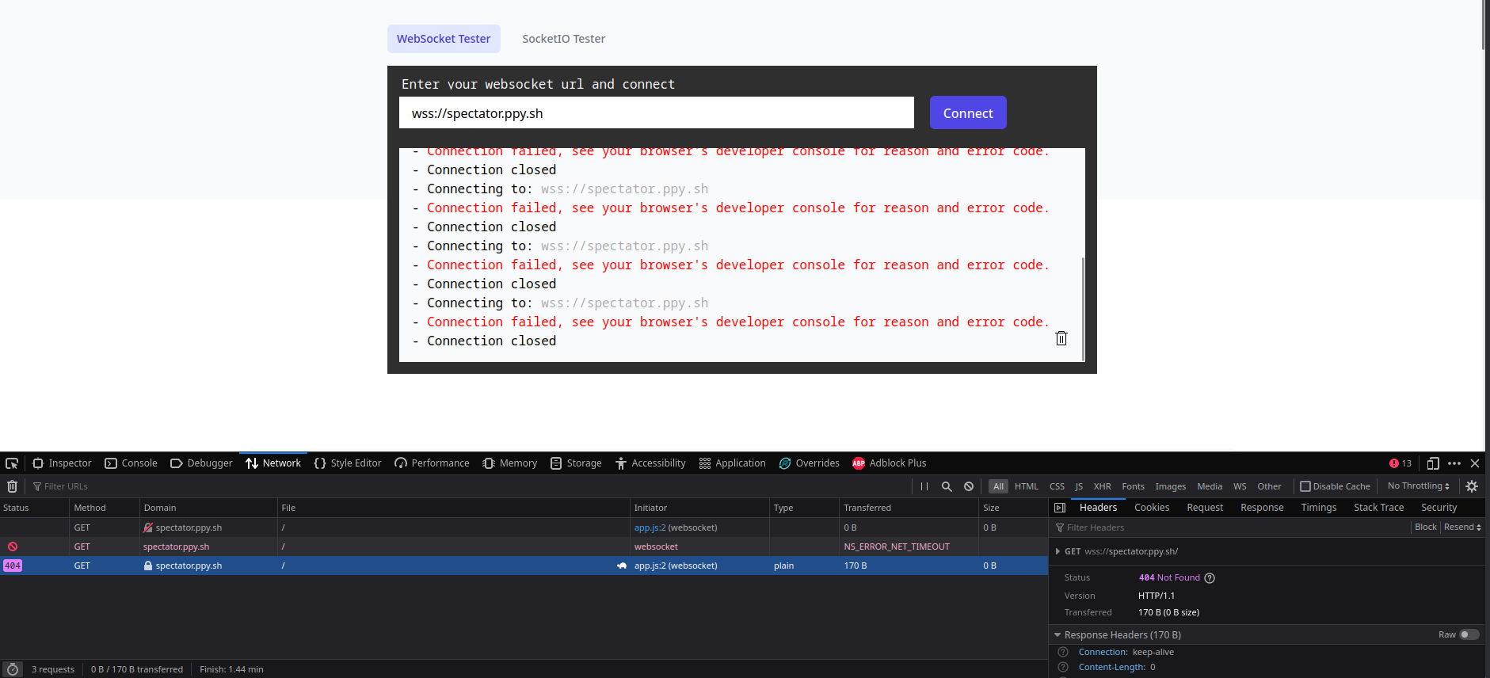Switch to the Security details tab
1490x678 pixels.
(1439, 508)
